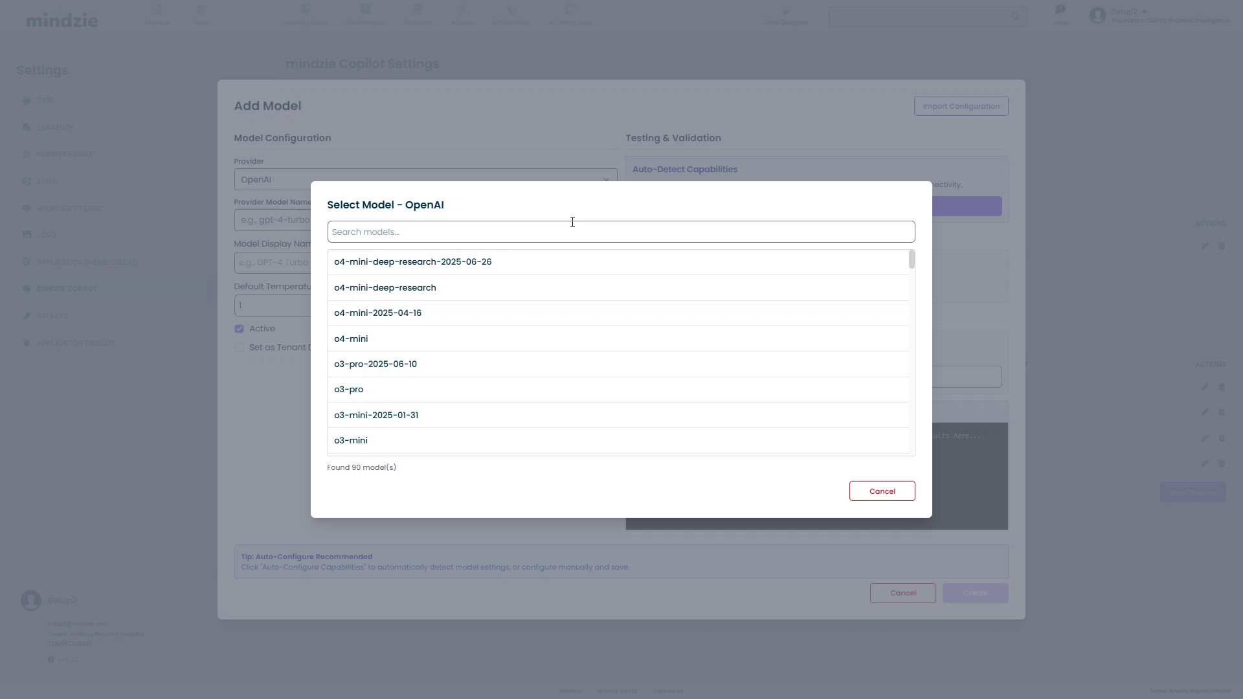This screenshot has height=699, width=1243.
Task: Click the Logo image icon in sidebar
Action: click(x=27, y=235)
